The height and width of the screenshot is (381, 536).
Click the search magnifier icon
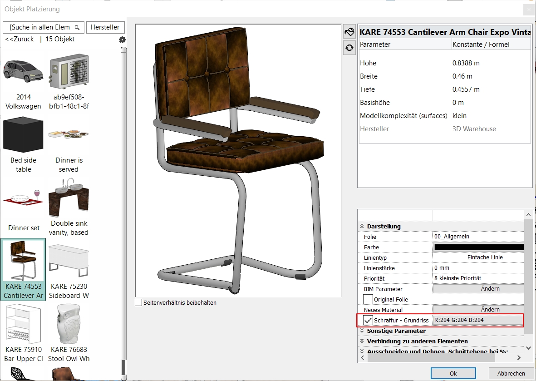[x=77, y=27]
